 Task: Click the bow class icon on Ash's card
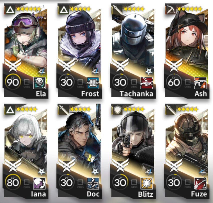tap(171, 9)
